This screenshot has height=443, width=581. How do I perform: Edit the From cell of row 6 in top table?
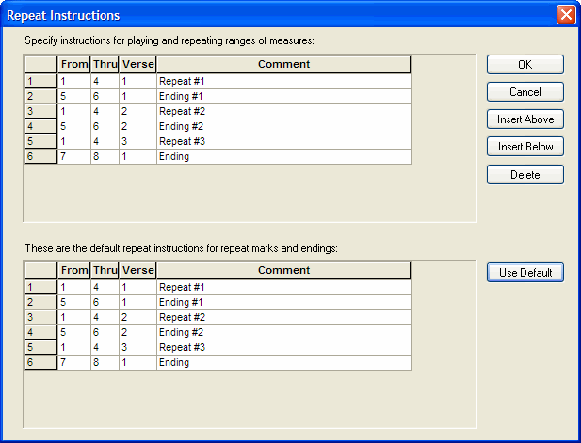(73, 156)
